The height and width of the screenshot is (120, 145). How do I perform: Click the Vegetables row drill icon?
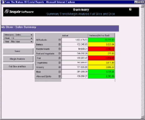[60, 62]
